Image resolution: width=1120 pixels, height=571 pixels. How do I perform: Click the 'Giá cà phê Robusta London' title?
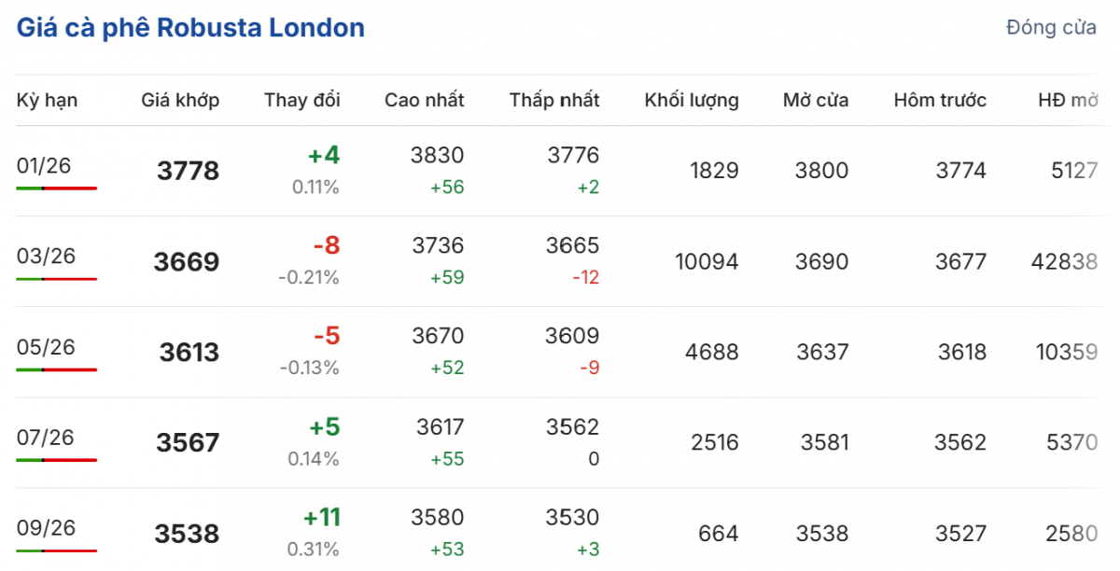(x=190, y=28)
